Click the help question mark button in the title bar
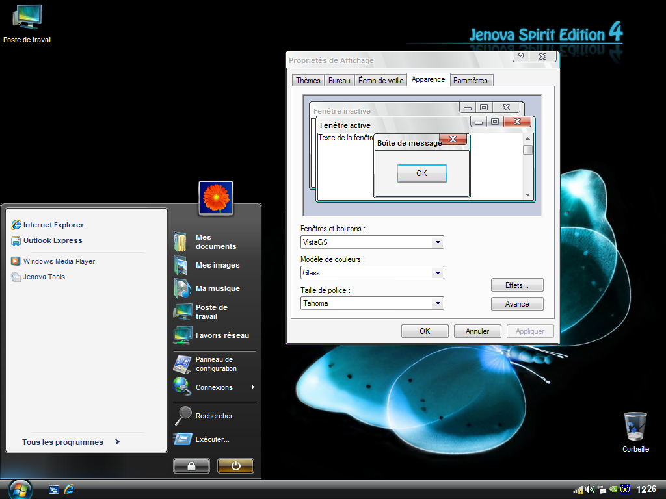Viewport: 666px width, 499px height. (x=521, y=57)
